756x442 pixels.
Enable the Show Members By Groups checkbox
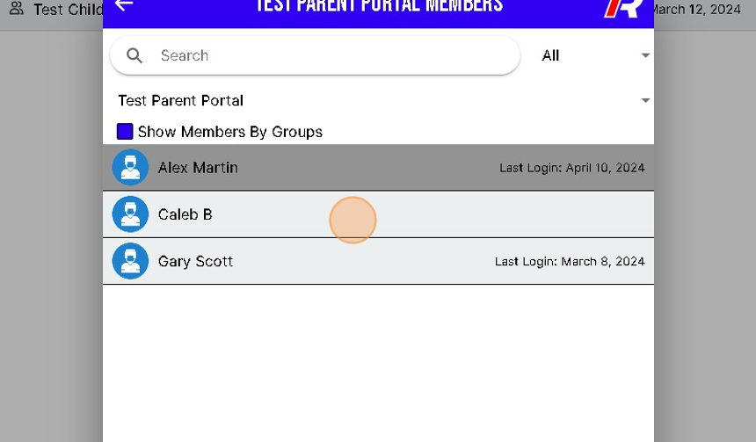(x=125, y=132)
